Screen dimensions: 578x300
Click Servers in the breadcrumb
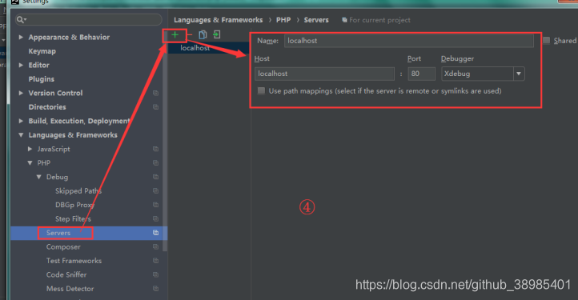pyautogui.click(x=316, y=20)
